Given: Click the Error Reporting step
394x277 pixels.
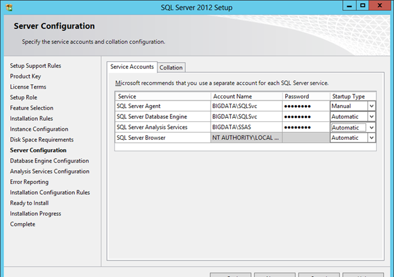Looking at the screenshot, I should click(29, 182).
